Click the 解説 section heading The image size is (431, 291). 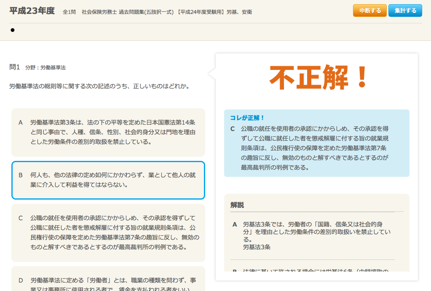point(237,205)
